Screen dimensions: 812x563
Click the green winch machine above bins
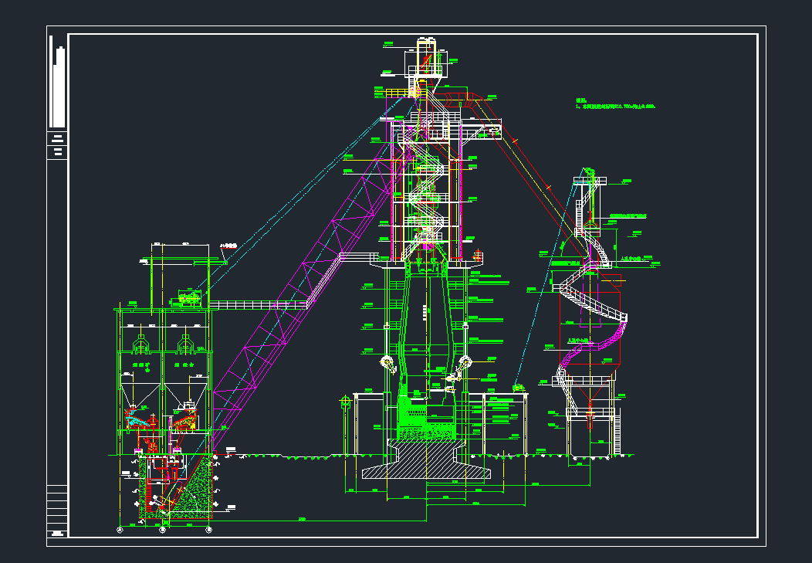[x=190, y=297]
